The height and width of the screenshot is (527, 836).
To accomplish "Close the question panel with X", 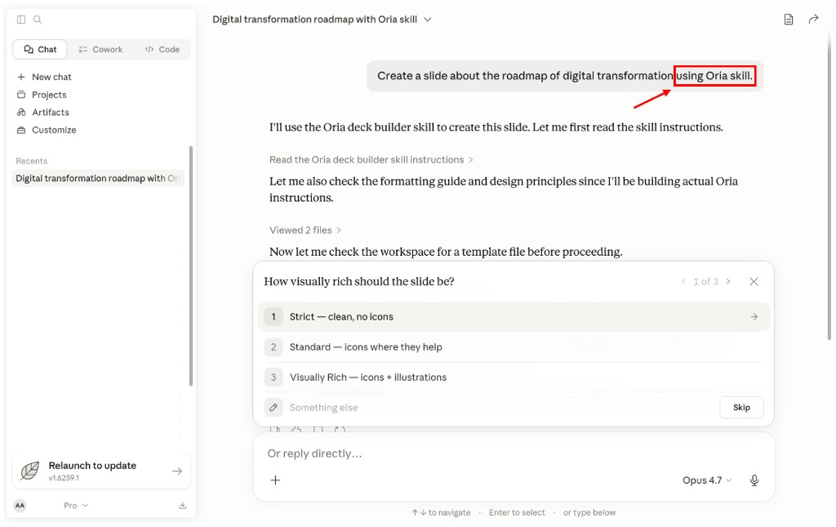I will tap(754, 281).
